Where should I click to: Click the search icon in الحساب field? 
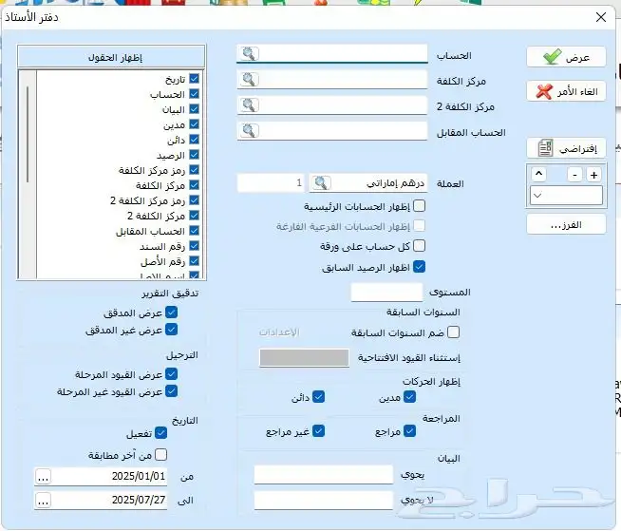(x=249, y=53)
